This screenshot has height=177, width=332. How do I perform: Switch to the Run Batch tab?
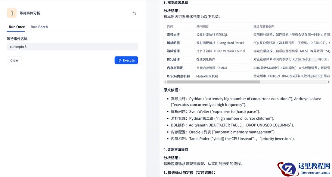pyautogui.click(x=39, y=27)
